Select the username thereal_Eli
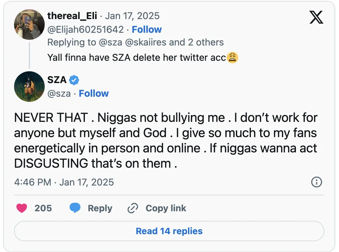This screenshot has height=252, width=339. tap(72, 16)
